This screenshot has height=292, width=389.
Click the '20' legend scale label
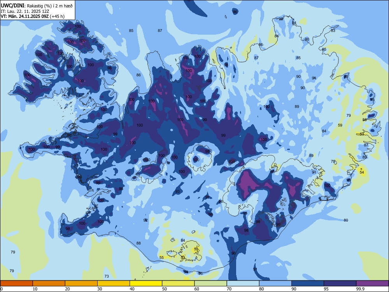pos(67,289)
